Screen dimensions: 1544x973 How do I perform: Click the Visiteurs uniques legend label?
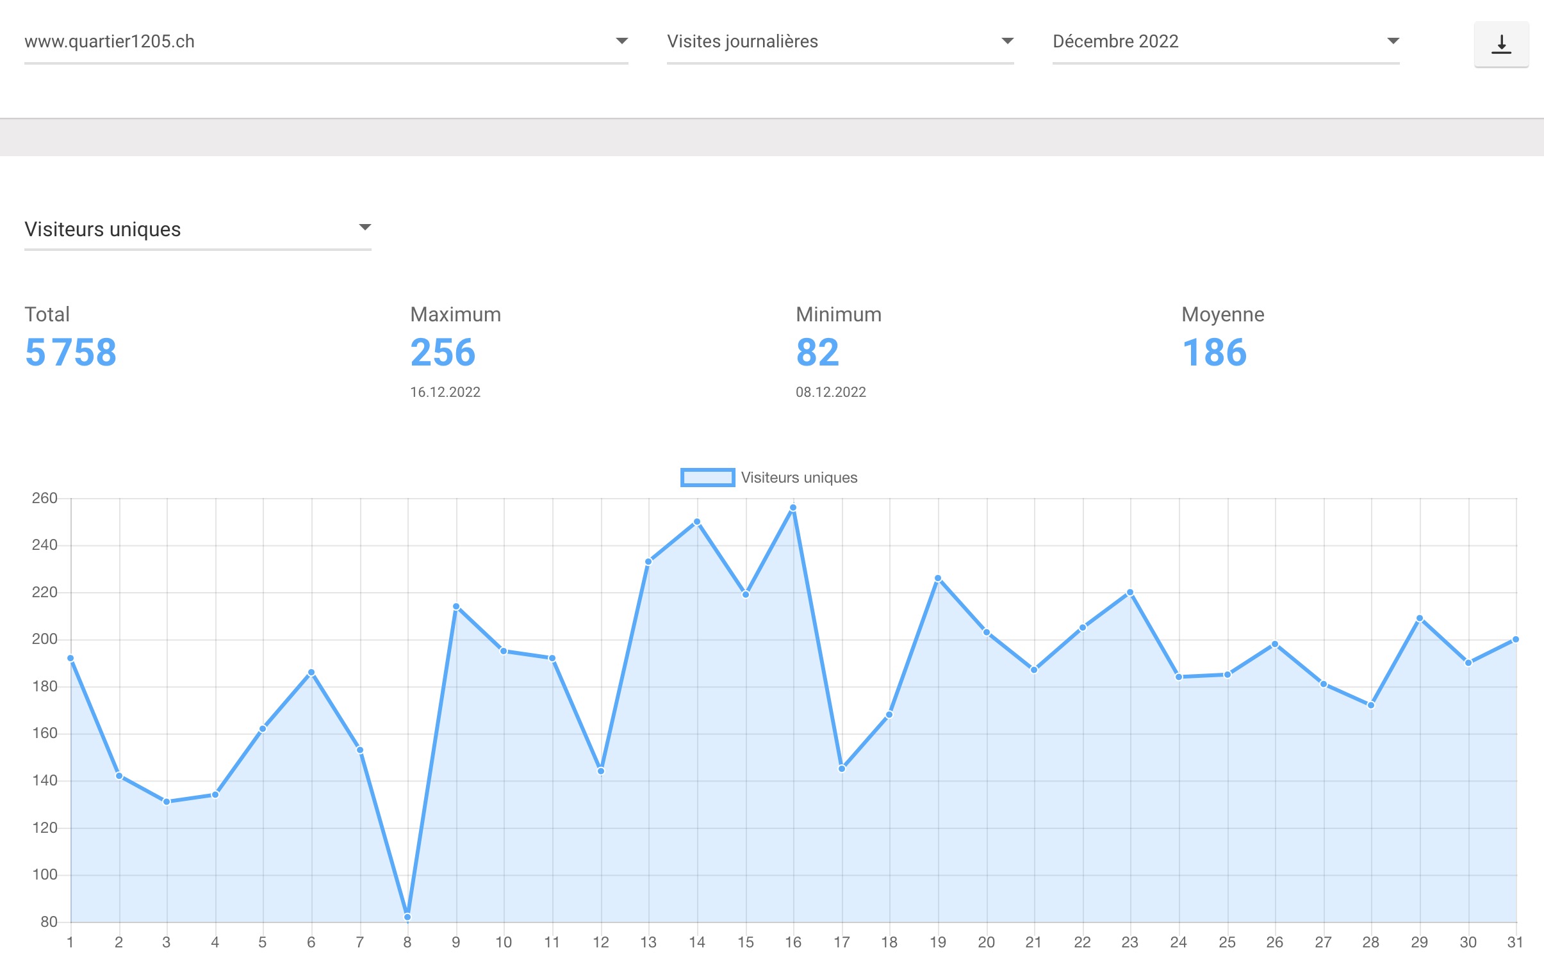(x=799, y=477)
